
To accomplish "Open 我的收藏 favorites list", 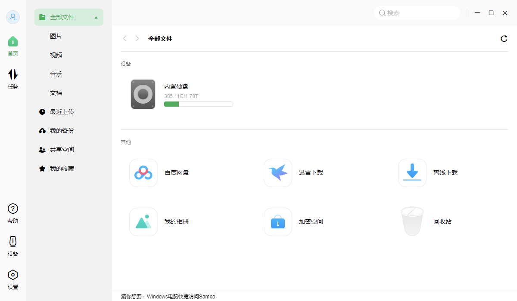I will point(62,168).
